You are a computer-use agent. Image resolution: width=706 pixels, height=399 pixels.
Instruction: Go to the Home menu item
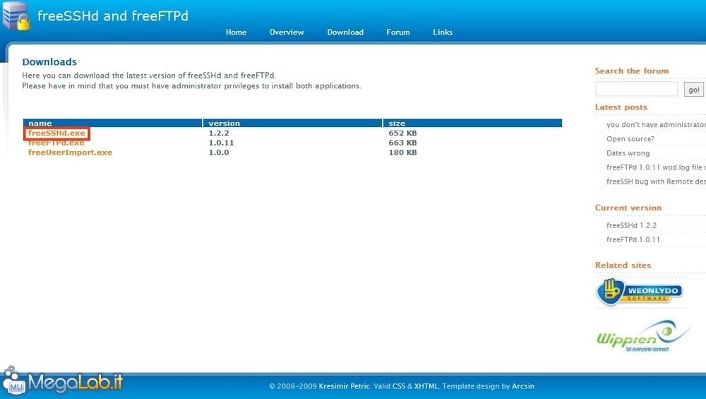pyautogui.click(x=236, y=32)
